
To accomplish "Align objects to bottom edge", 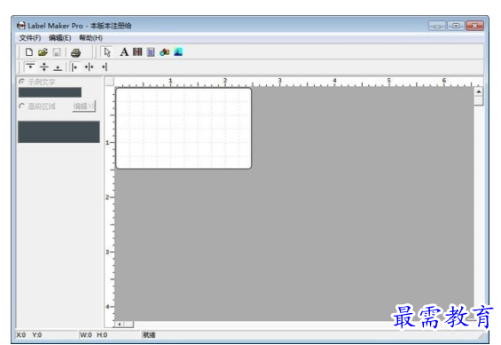I will [x=58, y=67].
